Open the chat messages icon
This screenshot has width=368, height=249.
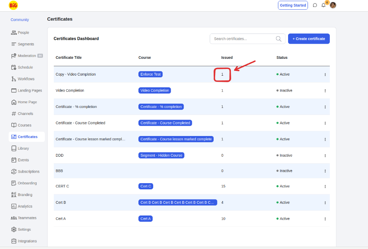pyautogui.click(x=315, y=5)
